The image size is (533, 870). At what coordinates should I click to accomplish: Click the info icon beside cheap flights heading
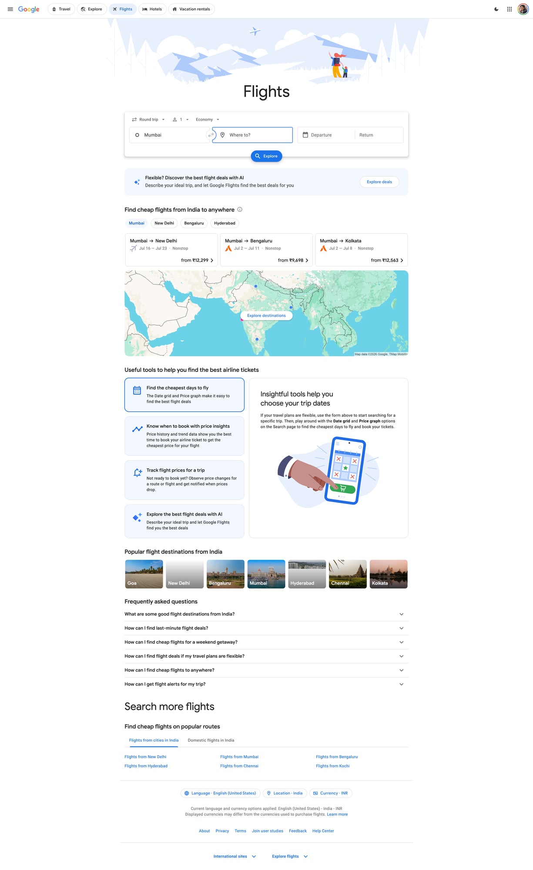coord(240,210)
